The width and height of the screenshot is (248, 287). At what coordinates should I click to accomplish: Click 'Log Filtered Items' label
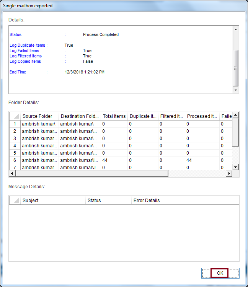tap(26, 56)
